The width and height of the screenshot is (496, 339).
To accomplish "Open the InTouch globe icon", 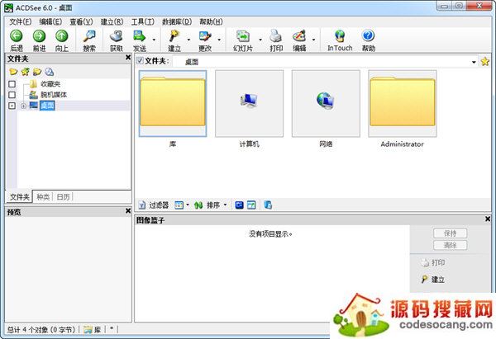I will pyautogui.click(x=340, y=36).
